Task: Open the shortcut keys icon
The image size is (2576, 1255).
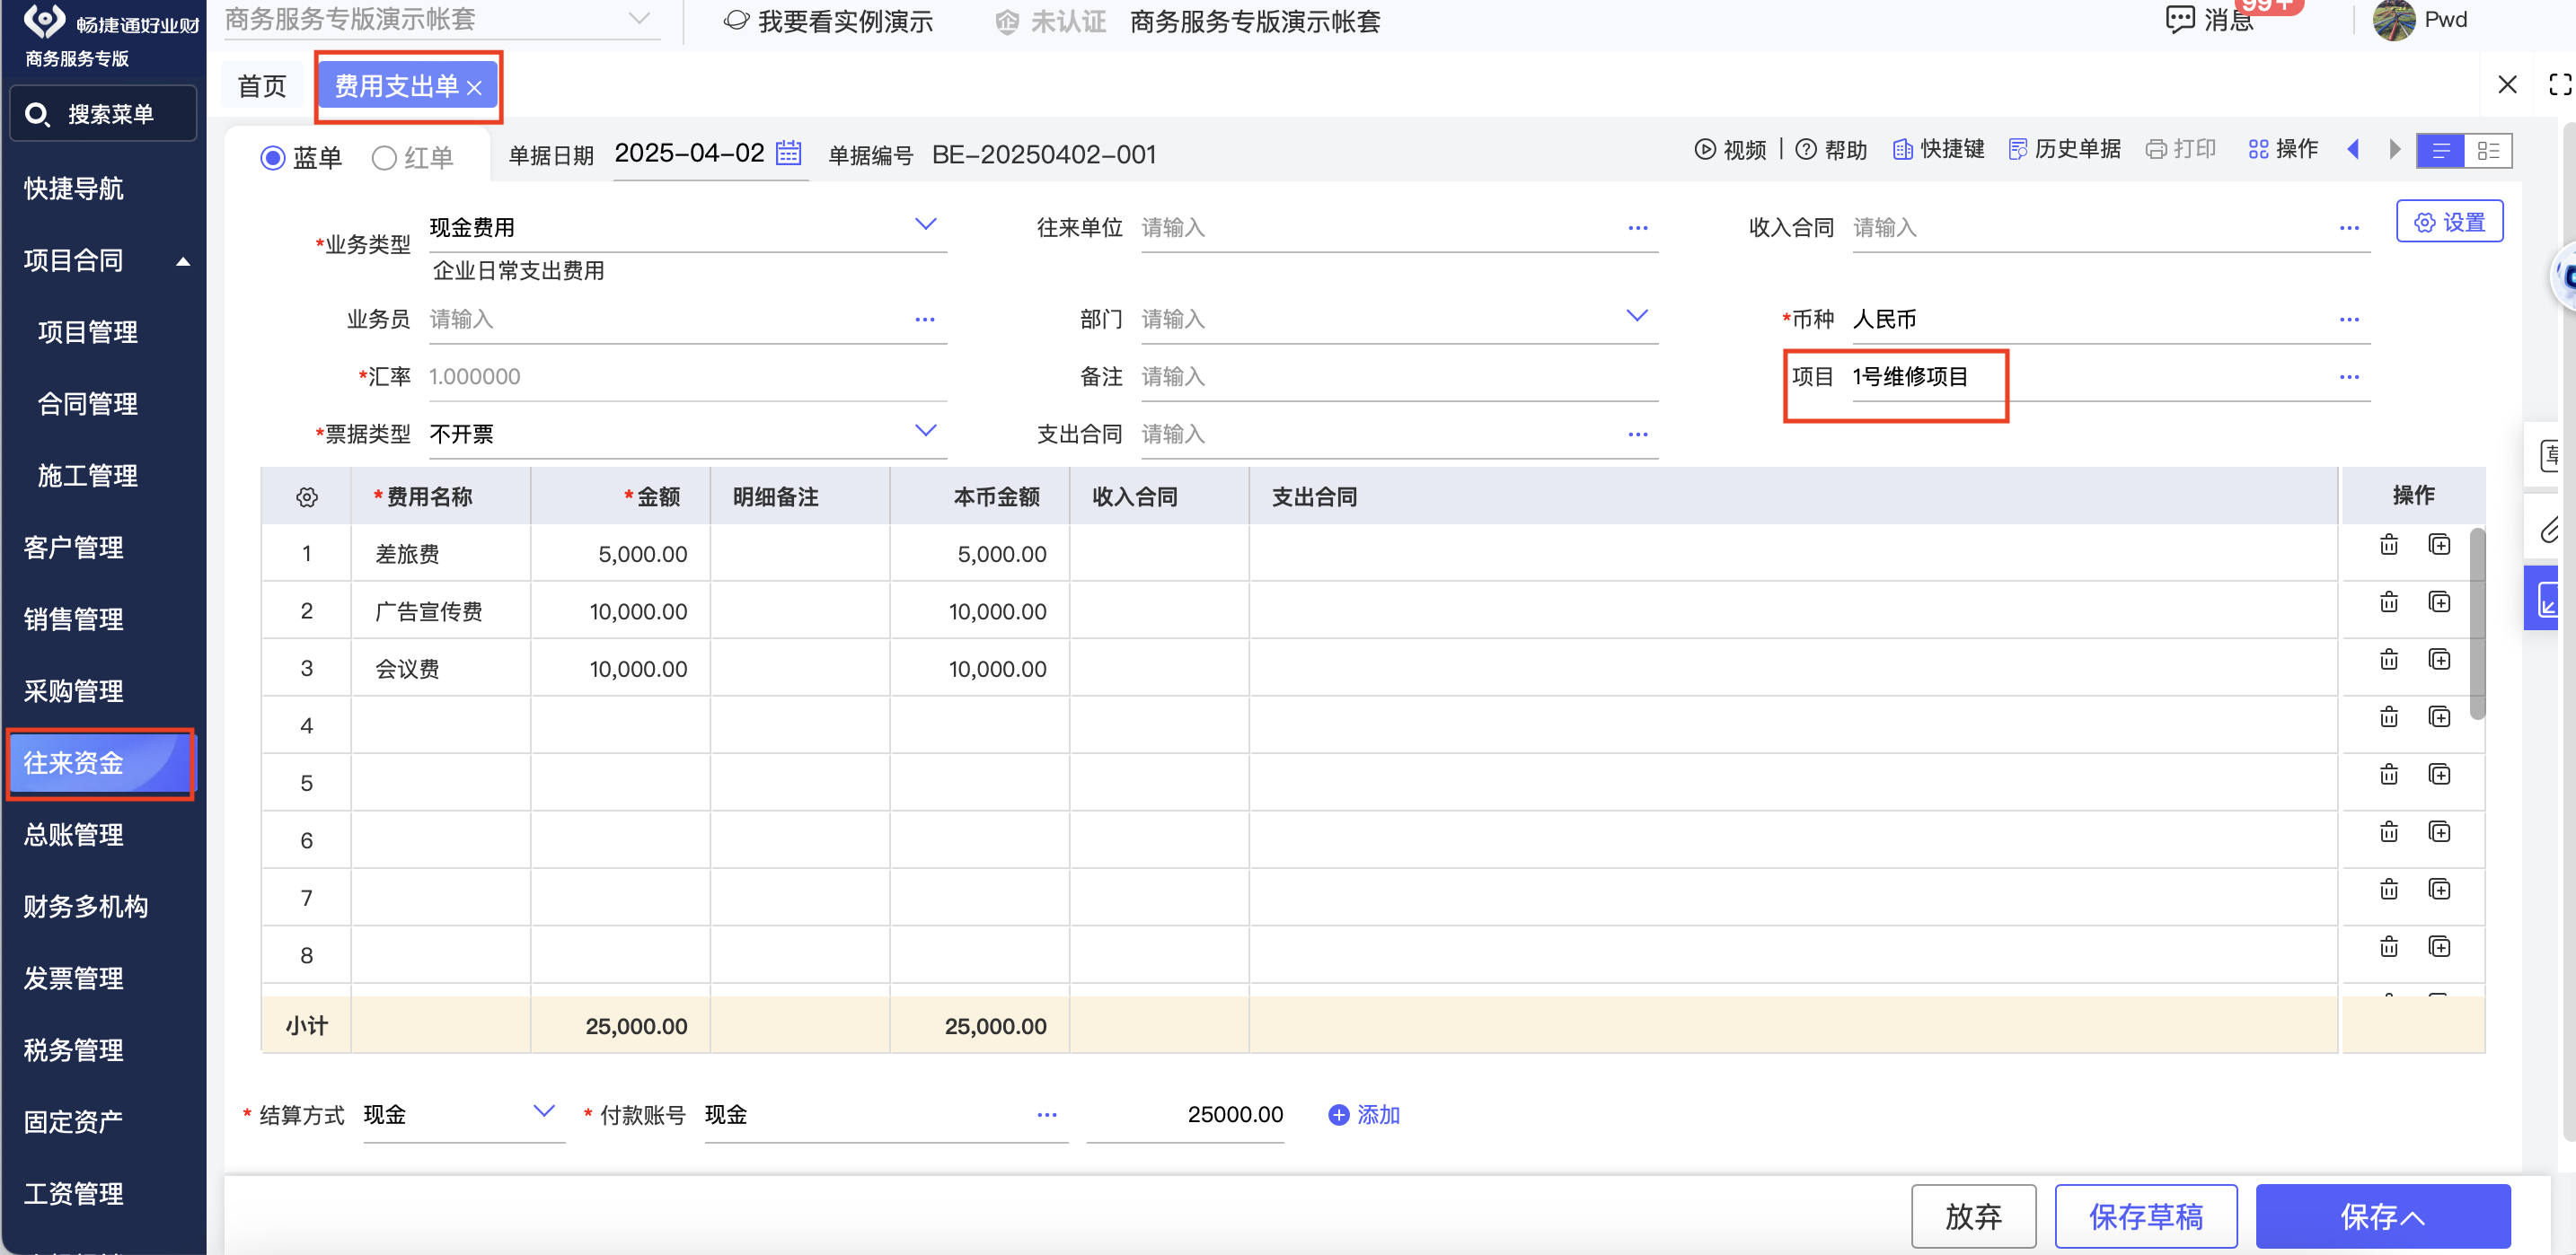Action: click(1902, 150)
